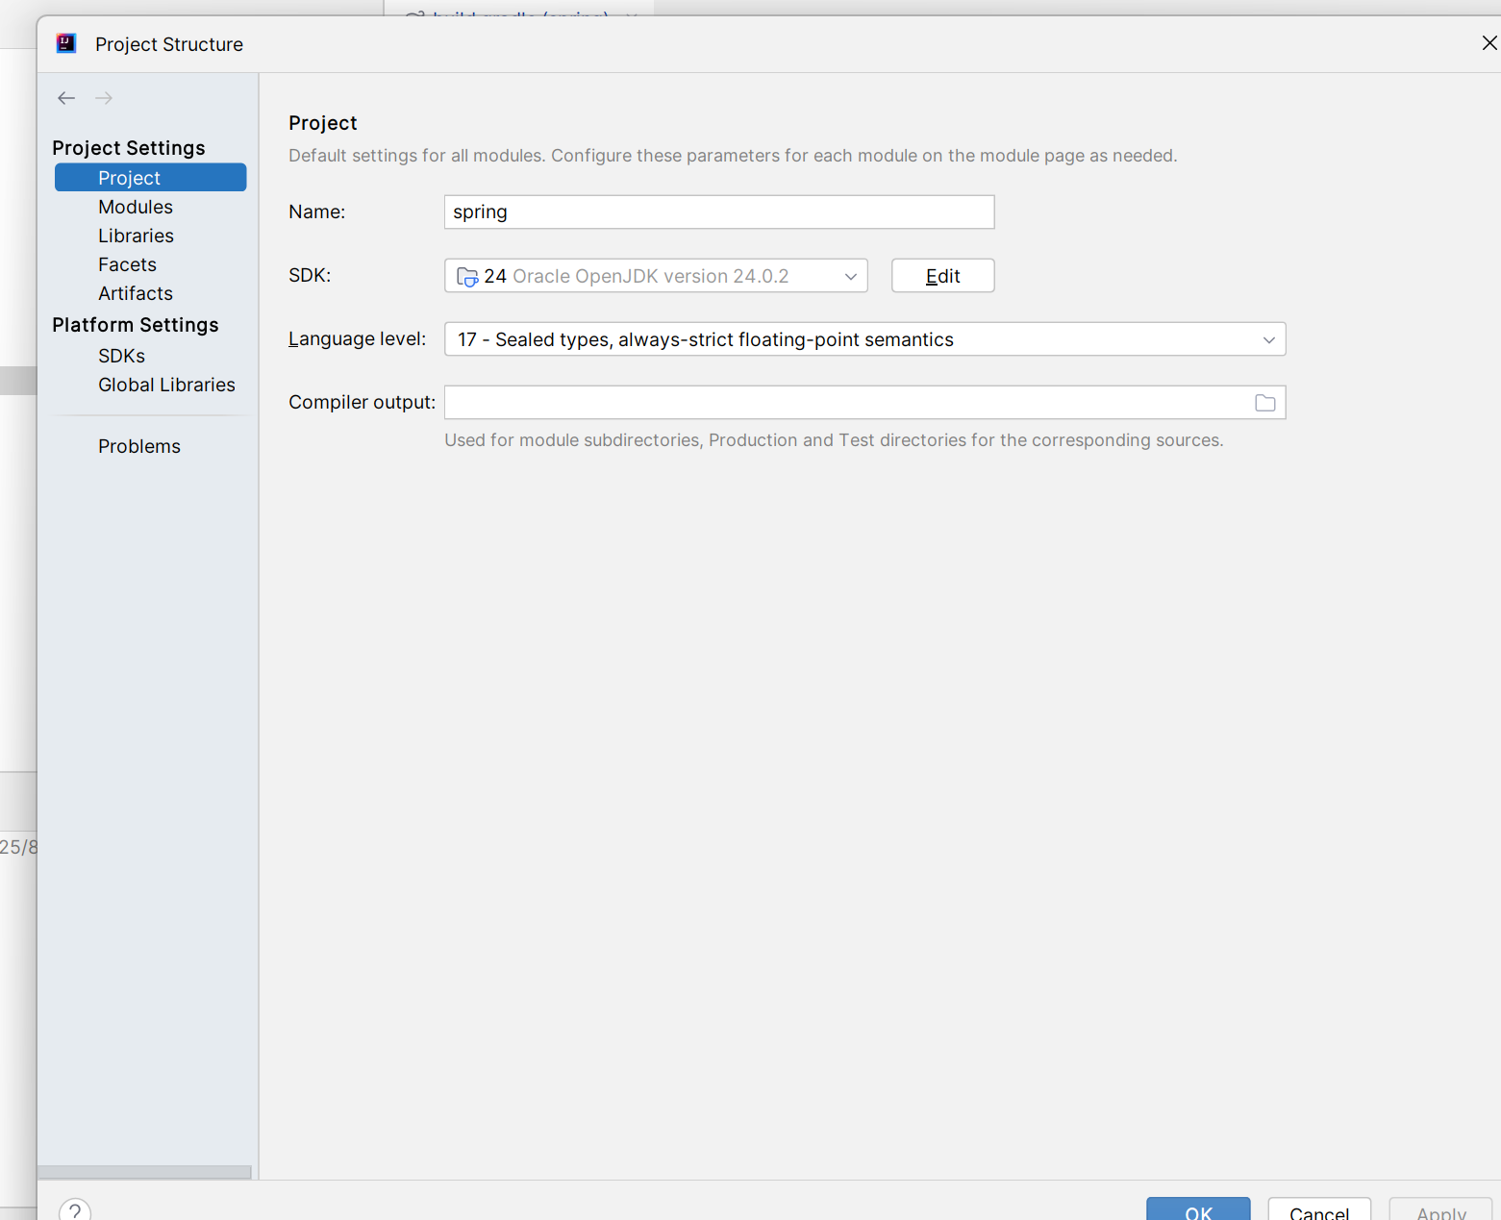Open the Modules settings page

[136, 207]
